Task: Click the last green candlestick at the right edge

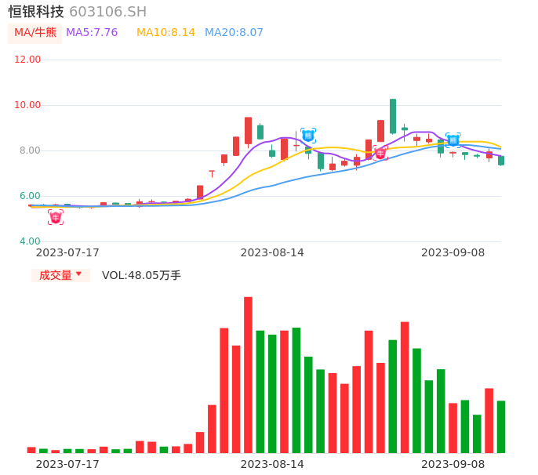Action: 501,161
